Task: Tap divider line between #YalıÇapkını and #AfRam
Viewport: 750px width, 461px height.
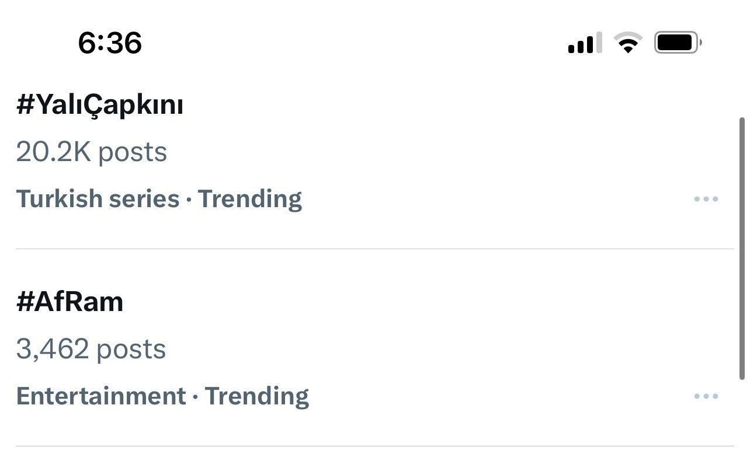Action: (x=374, y=249)
